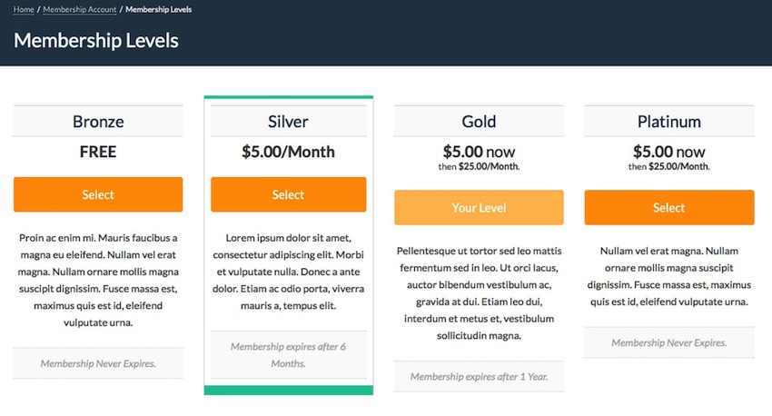Select the Silver membership level

(289, 194)
